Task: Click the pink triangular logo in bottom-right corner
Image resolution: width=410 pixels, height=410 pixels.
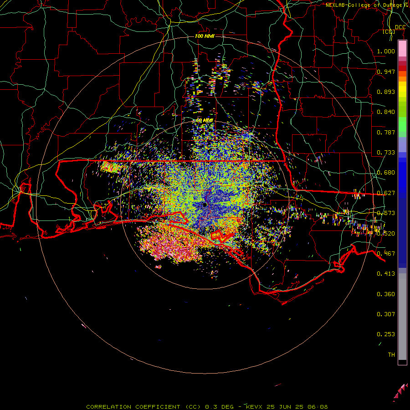Action: click(400, 392)
